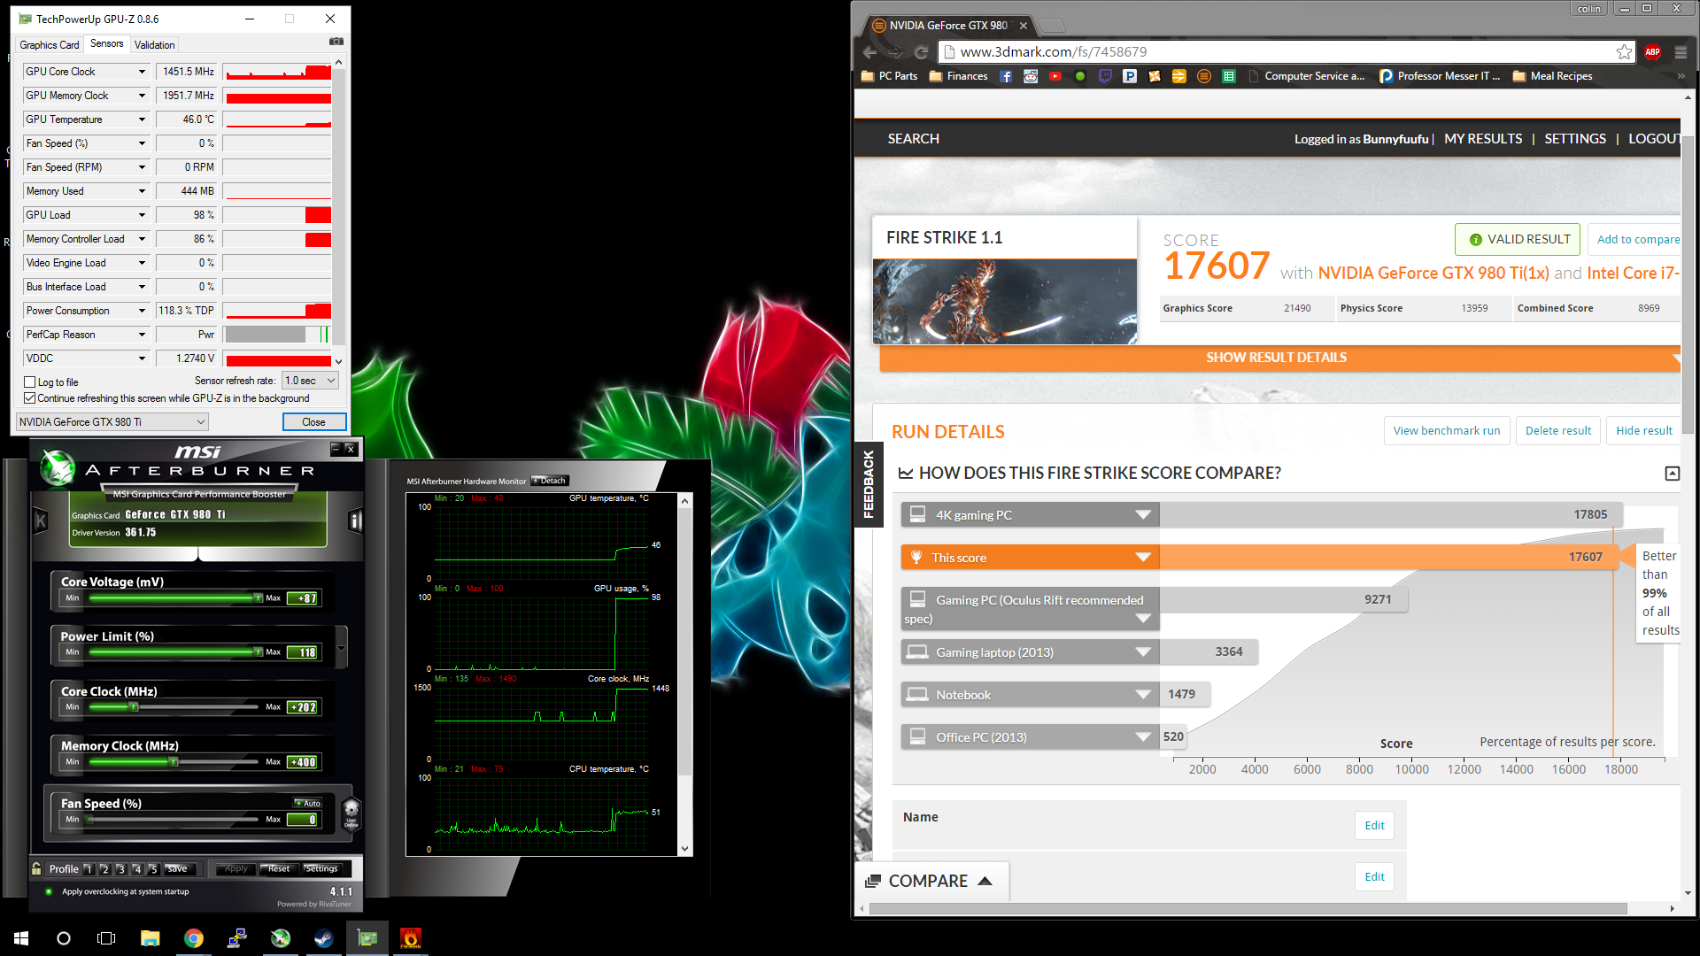Open Memory Used sensor dropdown
This screenshot has width=1700, height=956.
(x=142, y=191)
